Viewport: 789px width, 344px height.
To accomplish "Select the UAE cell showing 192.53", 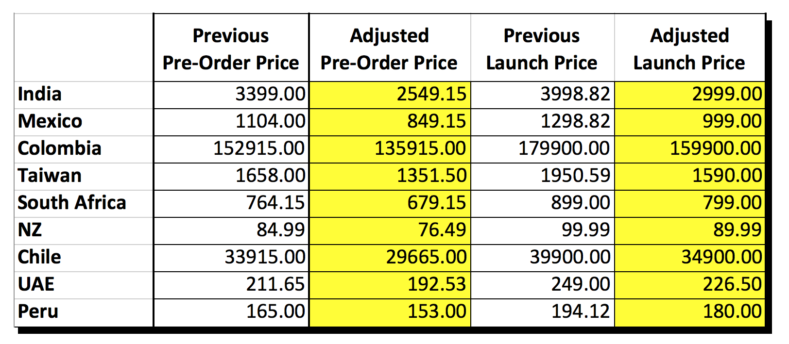I will pyautogui.click(x=390, y=285).
